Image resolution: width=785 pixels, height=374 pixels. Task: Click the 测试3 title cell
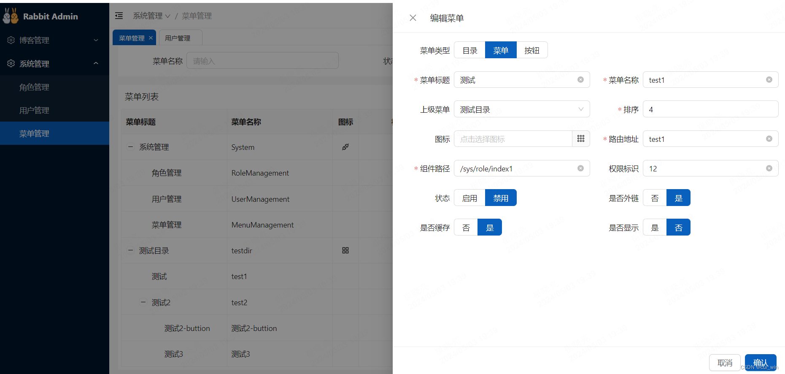174,354
